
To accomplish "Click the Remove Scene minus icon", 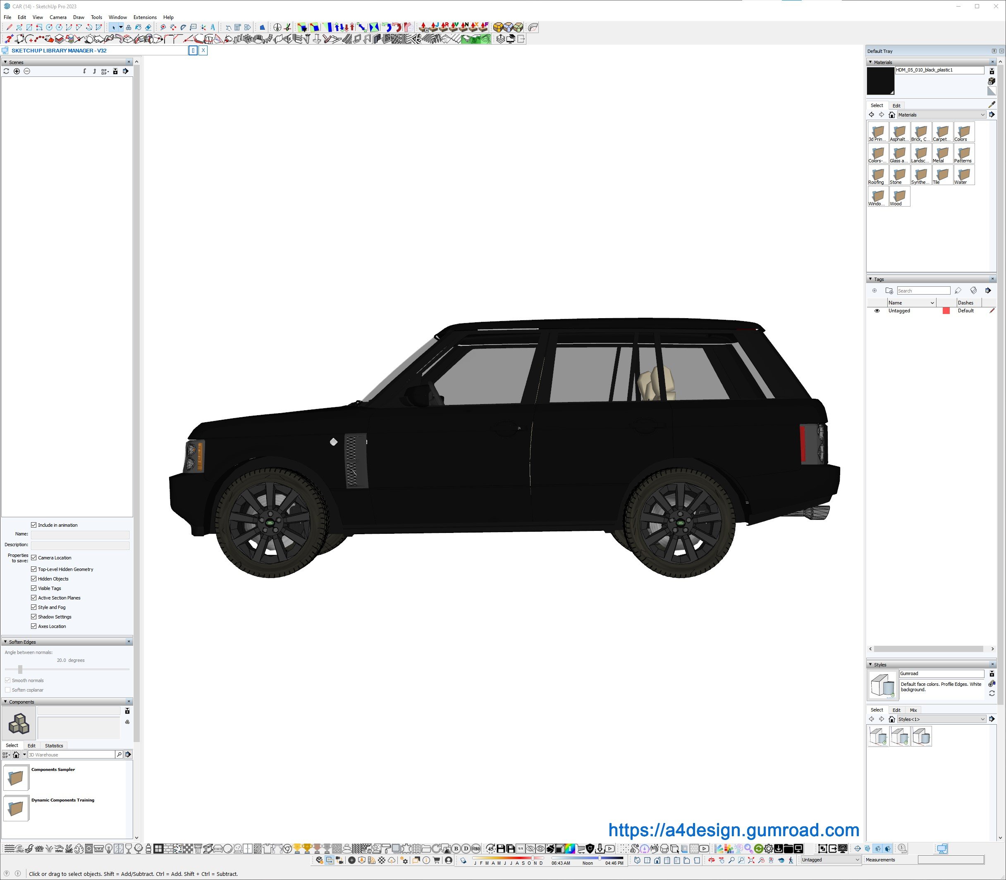I will pos(27,71).
